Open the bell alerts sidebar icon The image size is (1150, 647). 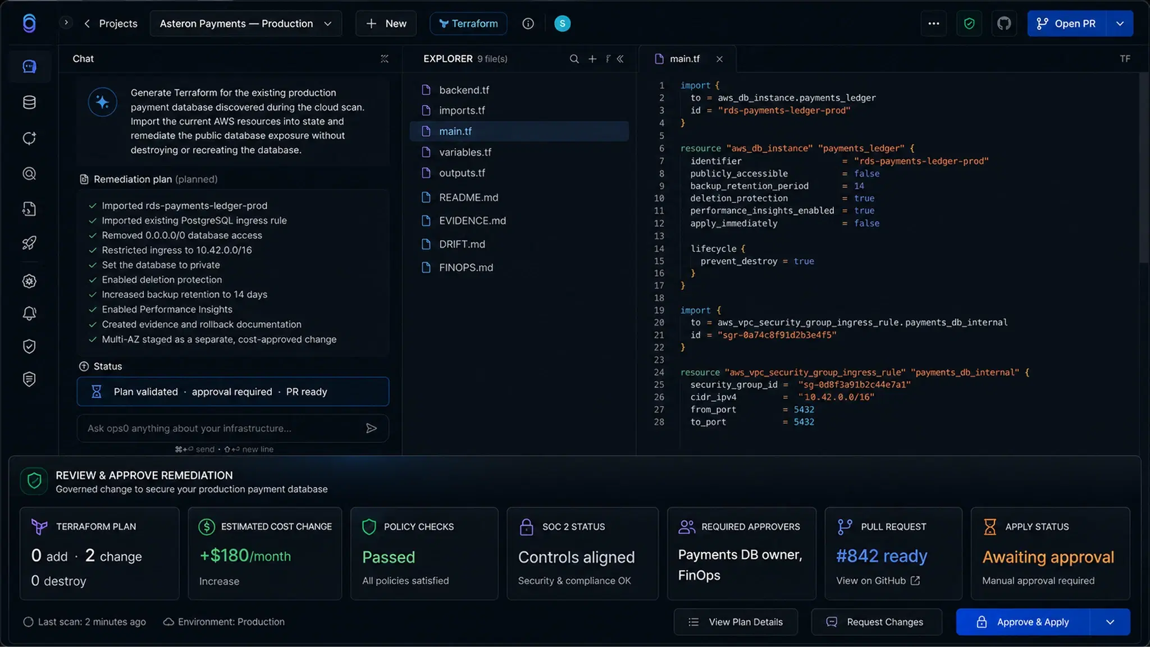[x=29, y=314]
